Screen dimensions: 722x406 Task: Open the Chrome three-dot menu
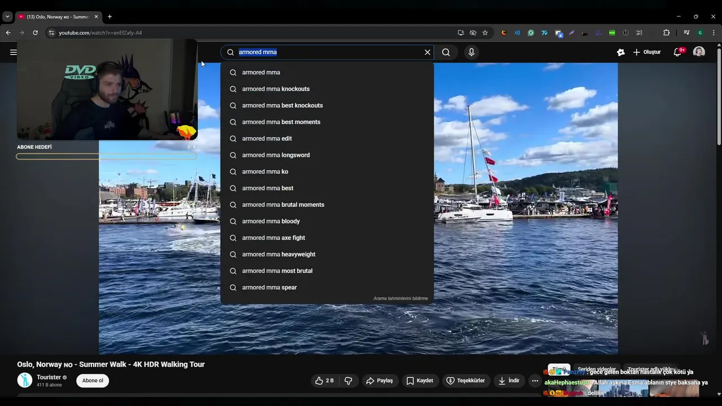point(714,33)
